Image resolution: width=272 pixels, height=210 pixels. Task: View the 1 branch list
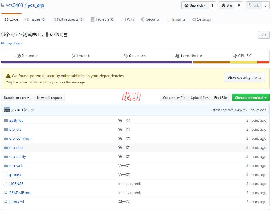pyautogui.click(x=81, y=56)
